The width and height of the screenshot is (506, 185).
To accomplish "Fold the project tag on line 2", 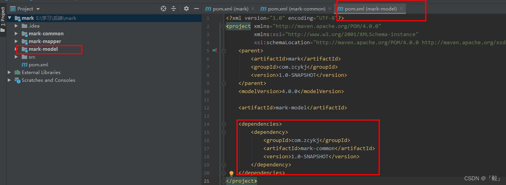I will [x=224, y=26].
